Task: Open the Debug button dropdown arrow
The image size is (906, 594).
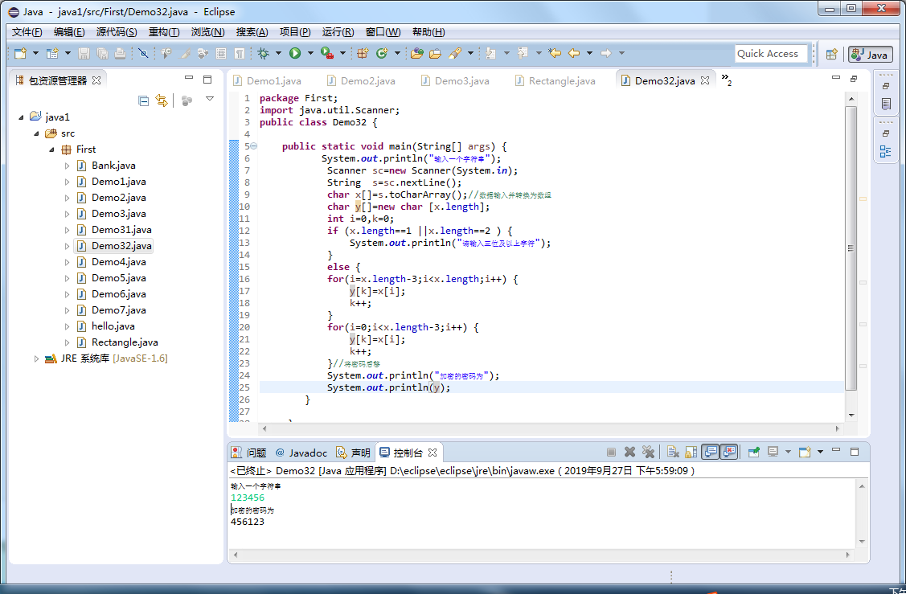Action: tap(278, 53)
